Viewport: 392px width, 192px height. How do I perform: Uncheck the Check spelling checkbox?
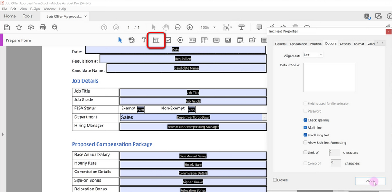305,120
